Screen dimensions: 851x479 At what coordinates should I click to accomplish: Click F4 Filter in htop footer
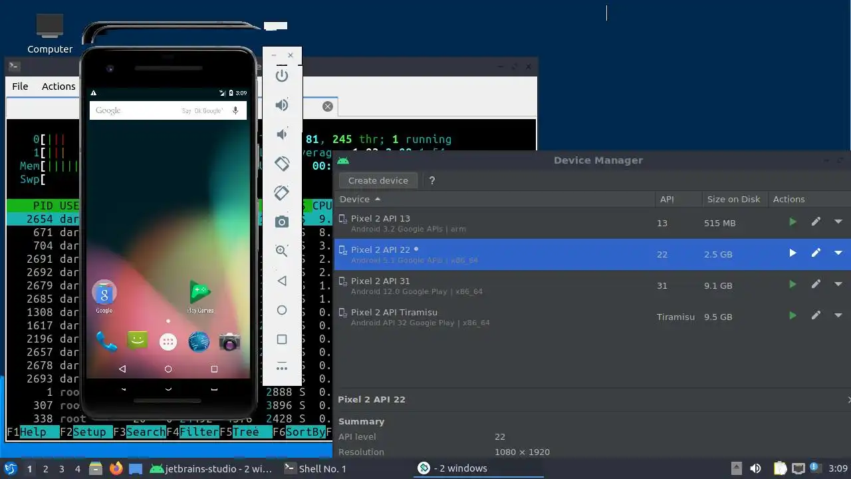click(x=193, y=432)
